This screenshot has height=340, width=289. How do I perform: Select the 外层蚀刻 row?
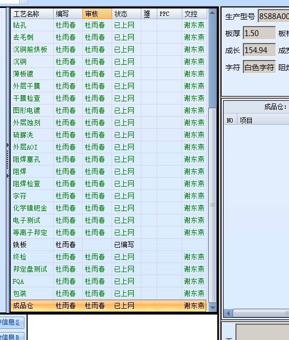tap(109, 123)
